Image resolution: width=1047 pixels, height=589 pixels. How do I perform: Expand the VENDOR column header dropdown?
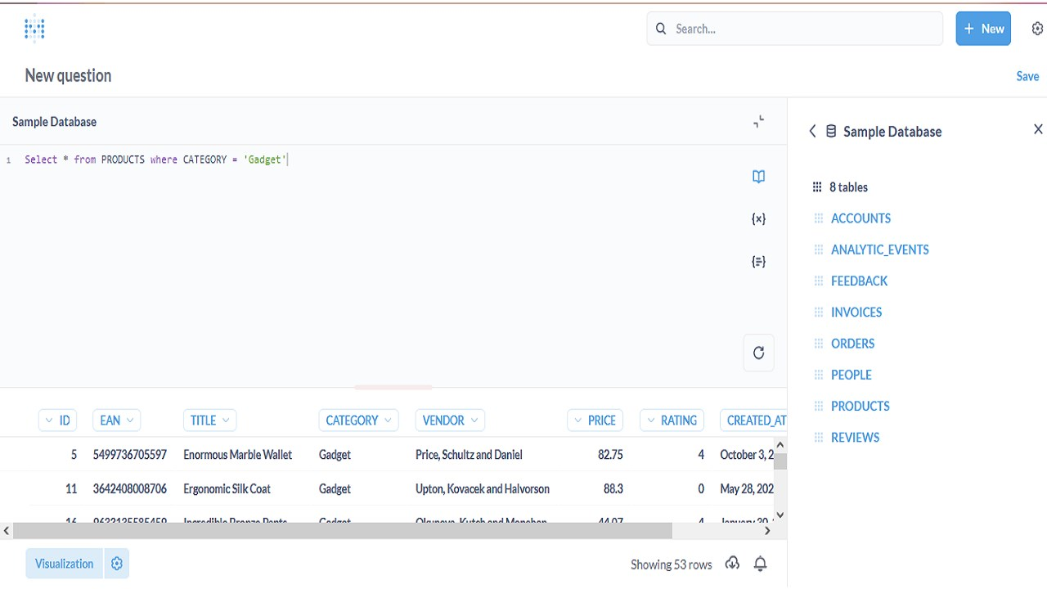(450, 420)
